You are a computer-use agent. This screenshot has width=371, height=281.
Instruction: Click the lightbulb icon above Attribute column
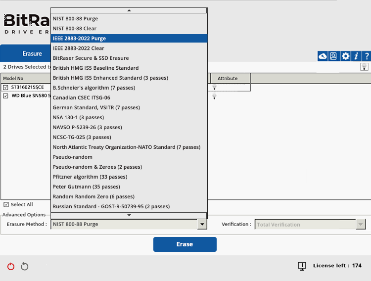click(364, 67)
